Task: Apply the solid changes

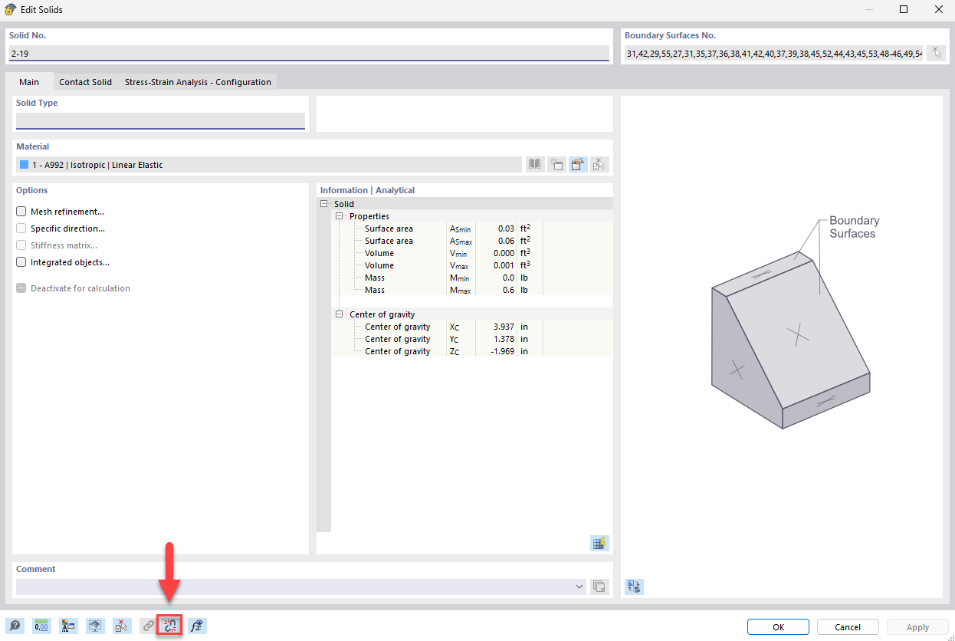Action: 917,626
